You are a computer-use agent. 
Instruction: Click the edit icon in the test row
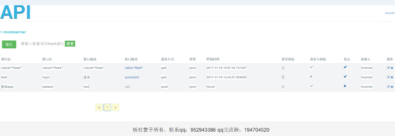pos(388,77)
